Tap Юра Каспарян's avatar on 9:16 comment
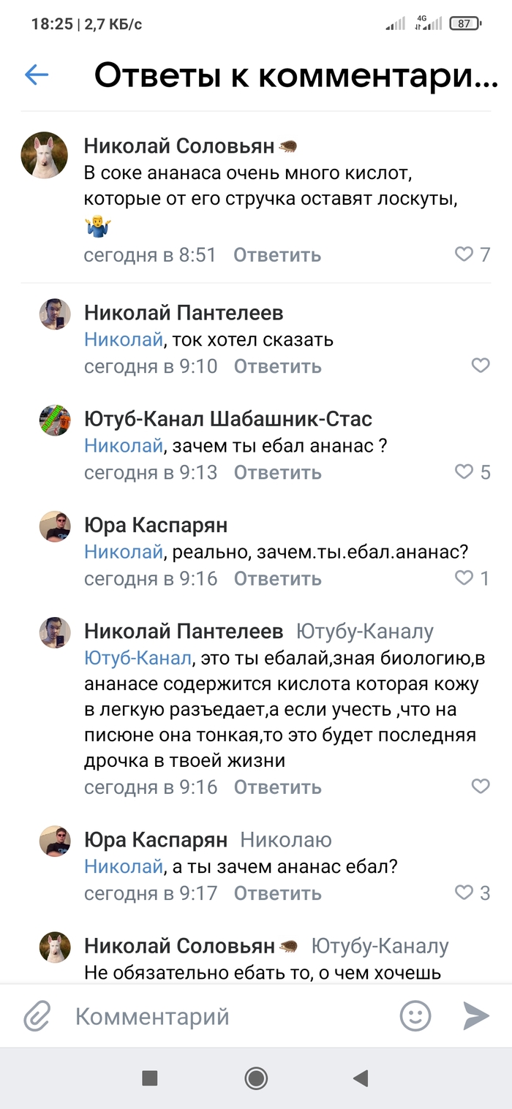 55,526
